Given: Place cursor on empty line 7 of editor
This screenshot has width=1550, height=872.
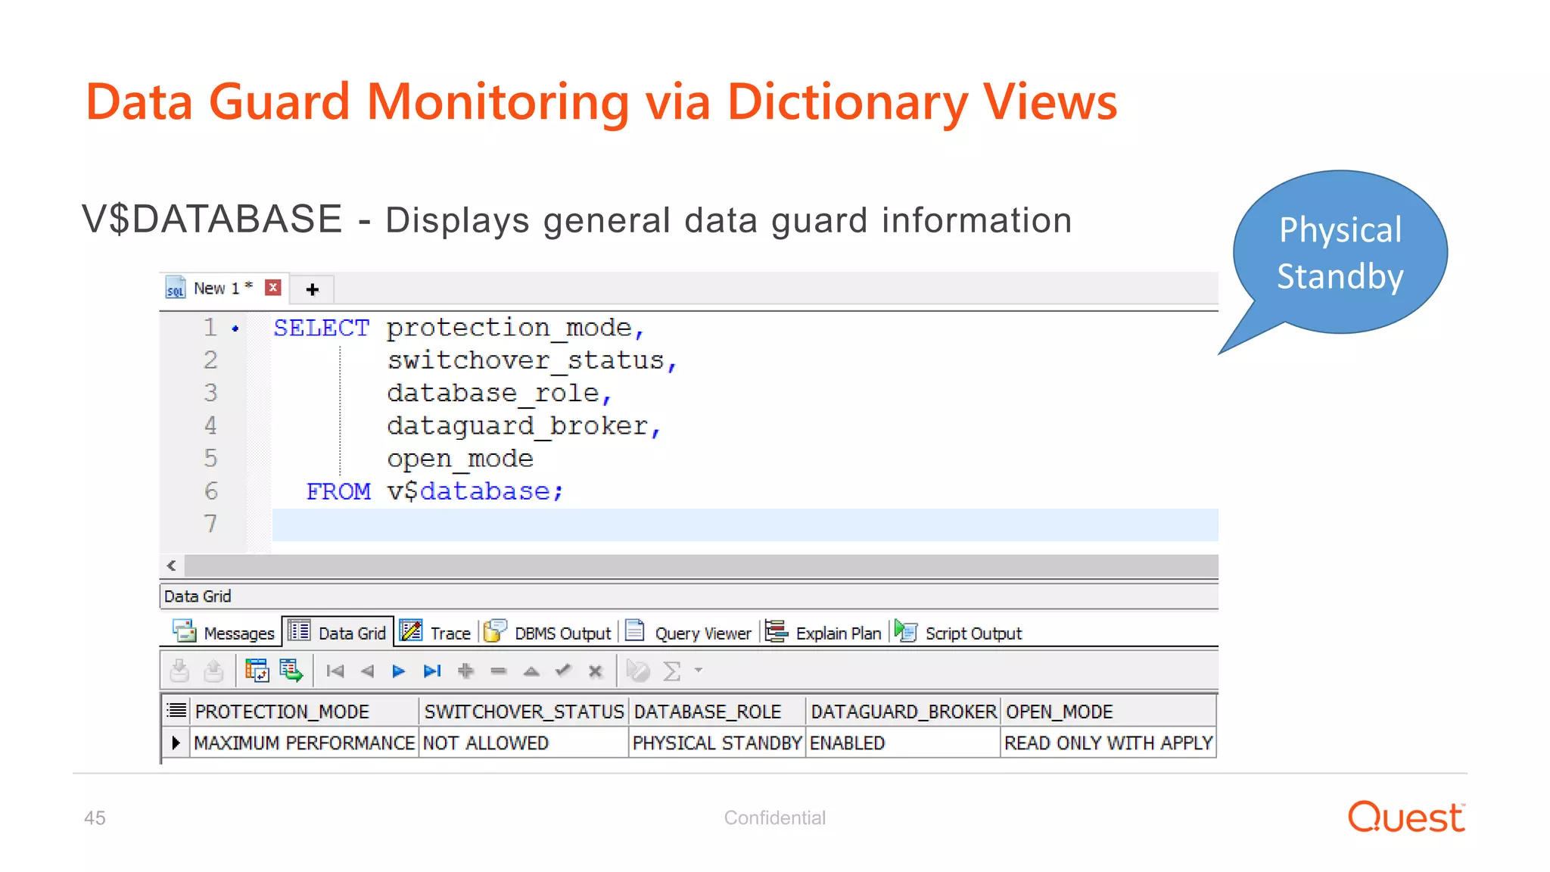Looking at the screenshot, I should tap(745, 525).
